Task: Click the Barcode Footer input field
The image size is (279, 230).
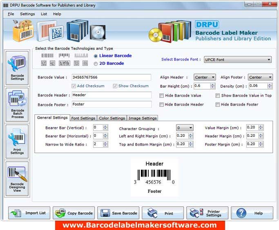Action: coord(112,104)
